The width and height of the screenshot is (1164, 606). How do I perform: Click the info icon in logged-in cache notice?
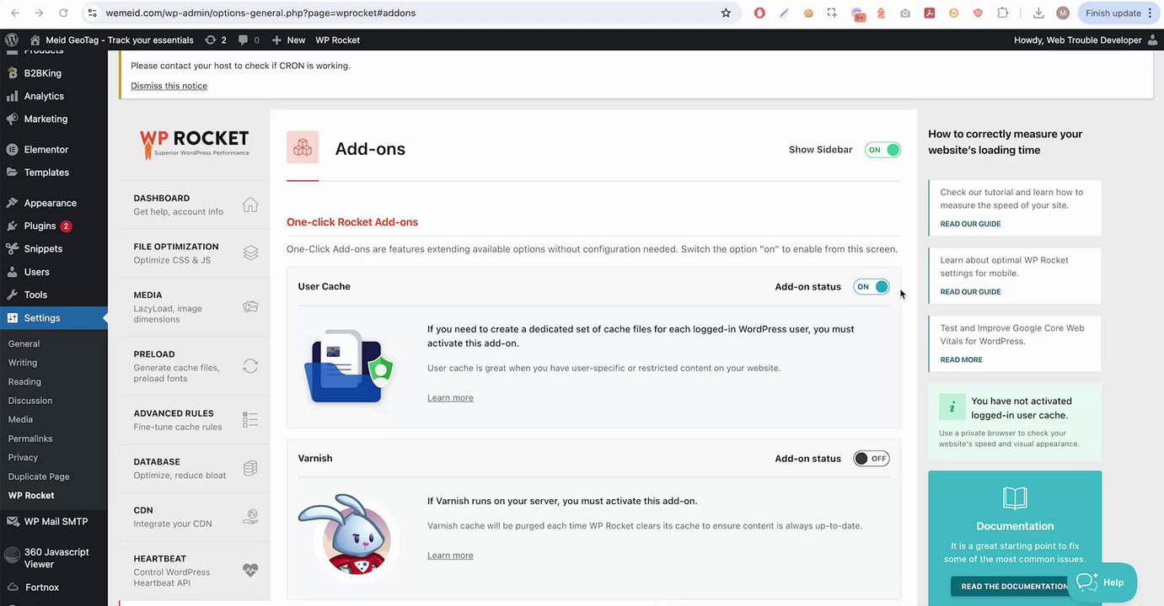pos(952,407)
